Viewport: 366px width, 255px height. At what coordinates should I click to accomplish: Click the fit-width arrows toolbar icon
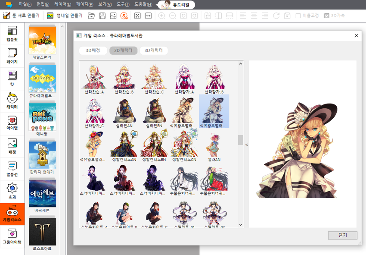pos(149,16)
